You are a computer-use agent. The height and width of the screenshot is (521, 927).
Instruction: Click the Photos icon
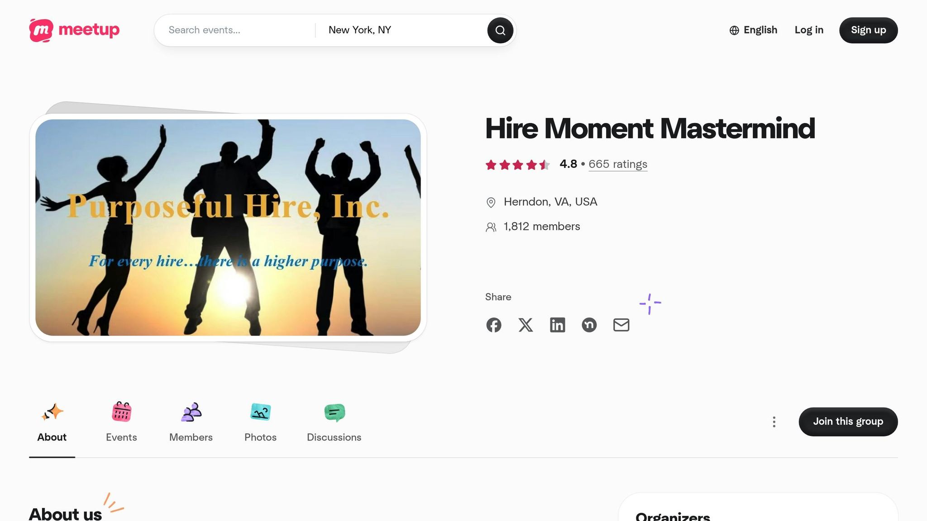click(260, 412)
